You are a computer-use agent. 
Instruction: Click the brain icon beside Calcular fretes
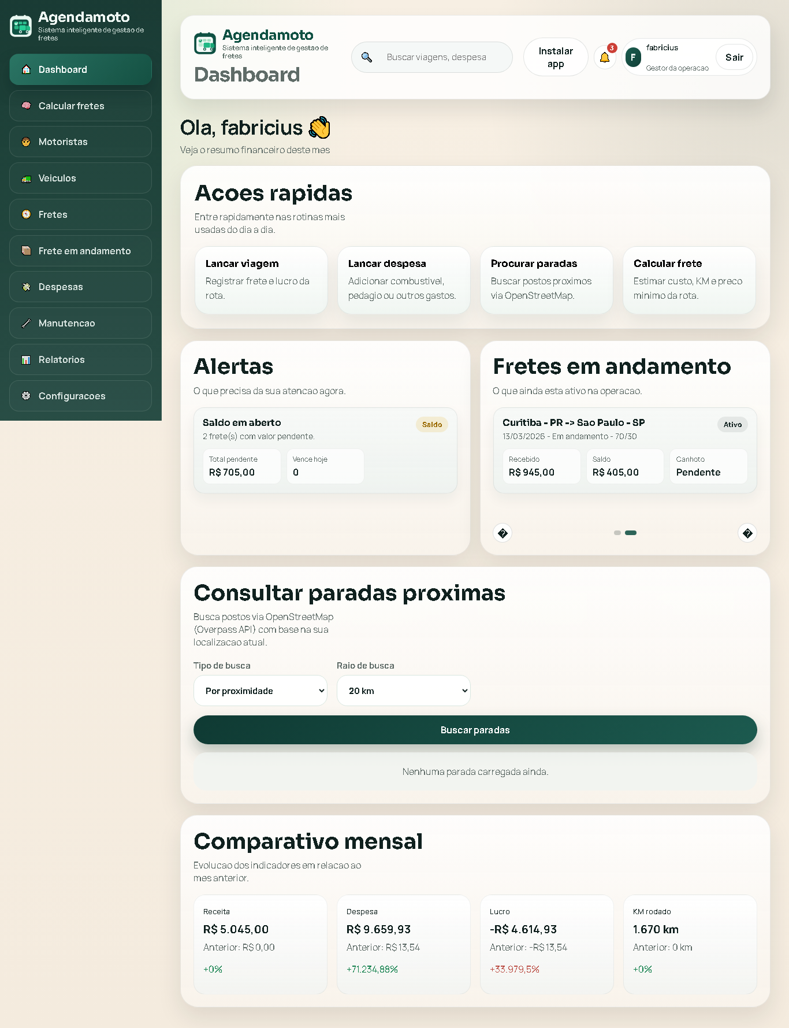click(26, 106)
